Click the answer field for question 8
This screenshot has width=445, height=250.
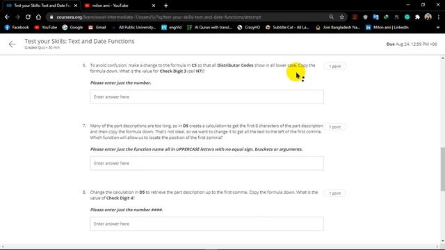207,224
